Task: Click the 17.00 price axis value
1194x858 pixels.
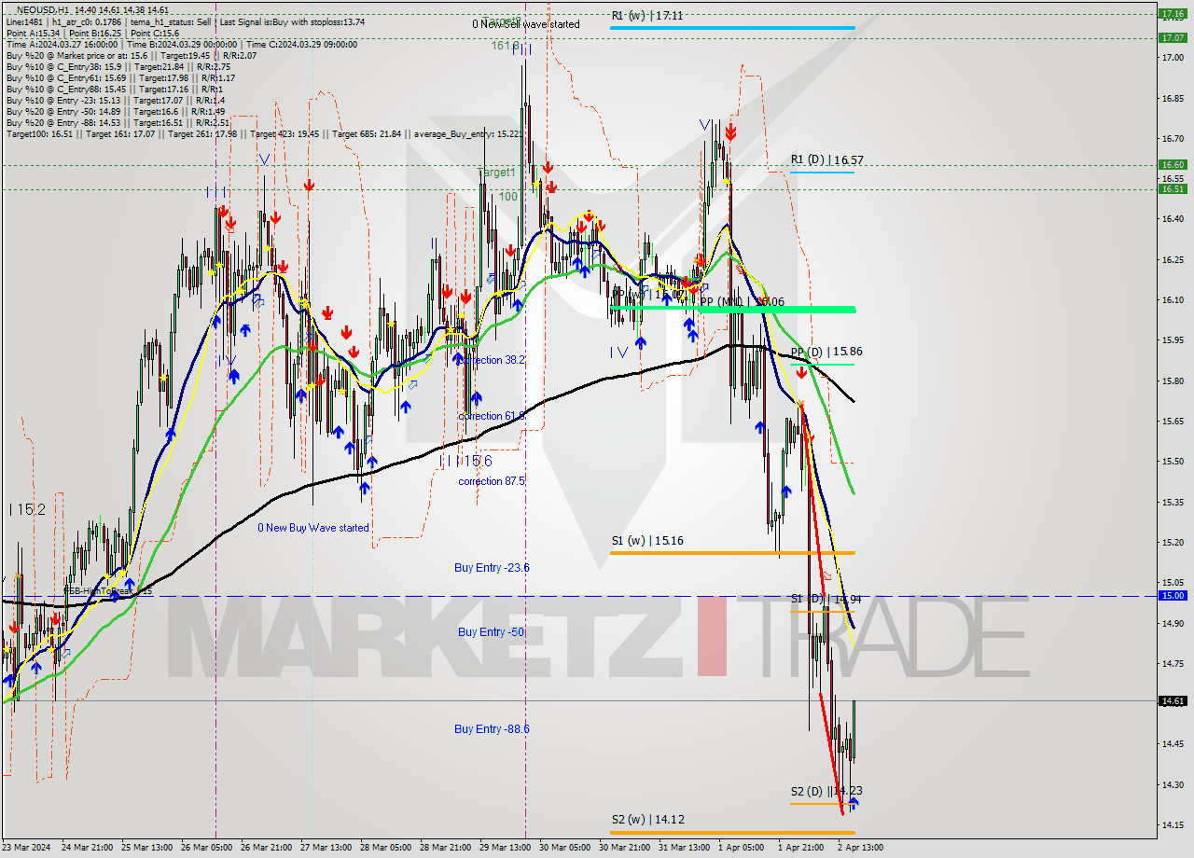Action: click(1172, 58)
